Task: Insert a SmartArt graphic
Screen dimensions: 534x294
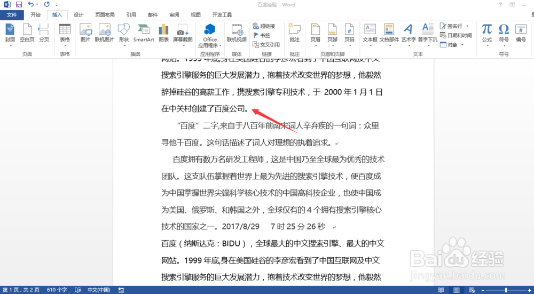Action: [x=143, y=33]
